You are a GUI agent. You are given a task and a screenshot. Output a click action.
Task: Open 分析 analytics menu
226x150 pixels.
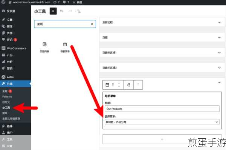click(x=15, y=62)
